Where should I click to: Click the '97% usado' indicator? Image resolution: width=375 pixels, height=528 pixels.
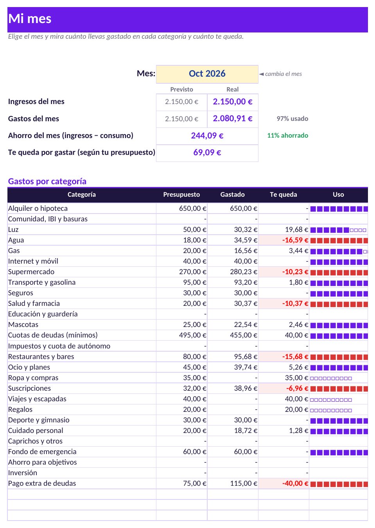click(292, 119)
